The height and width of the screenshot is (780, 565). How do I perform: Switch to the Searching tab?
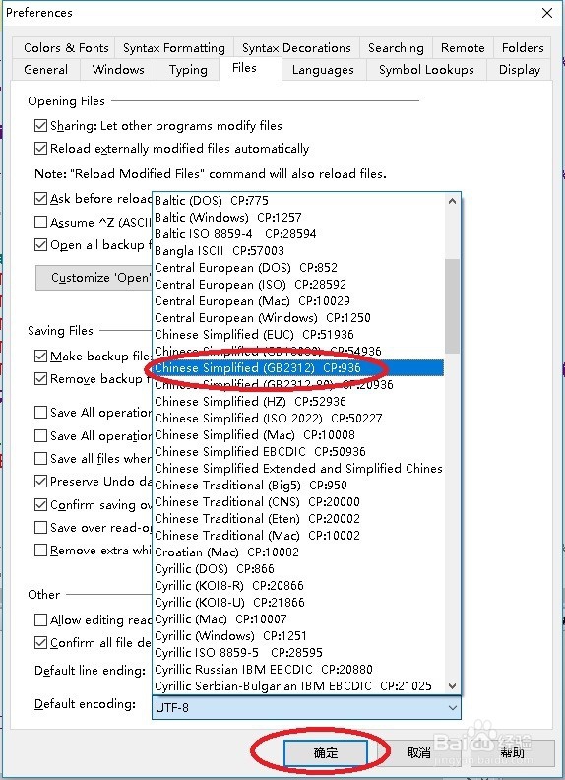coord(396,47)
